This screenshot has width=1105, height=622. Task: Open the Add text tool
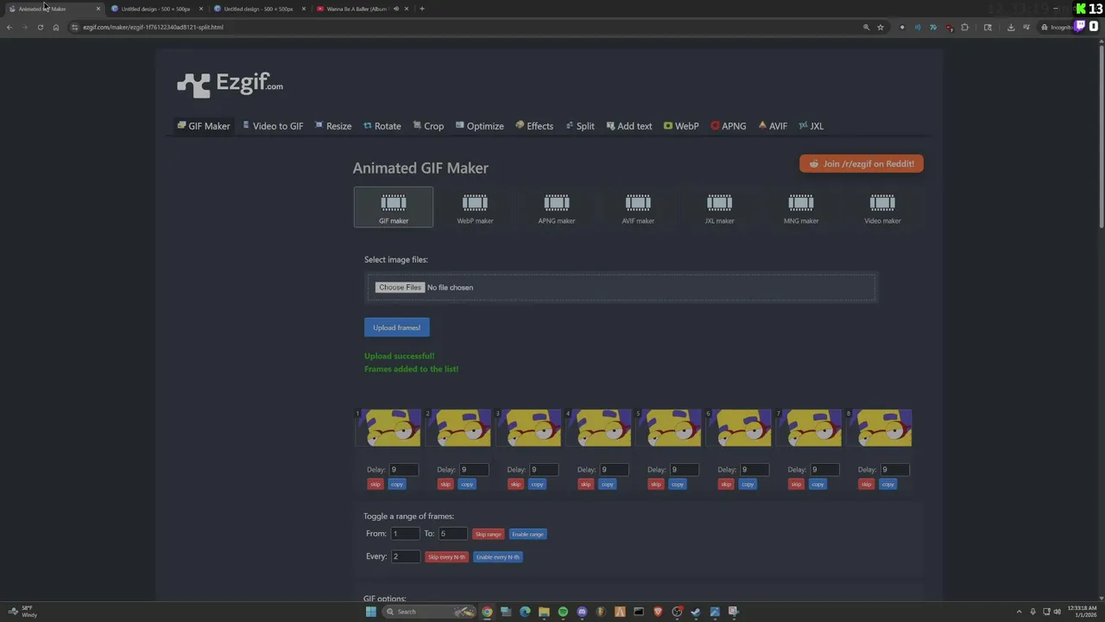(629, 126)
